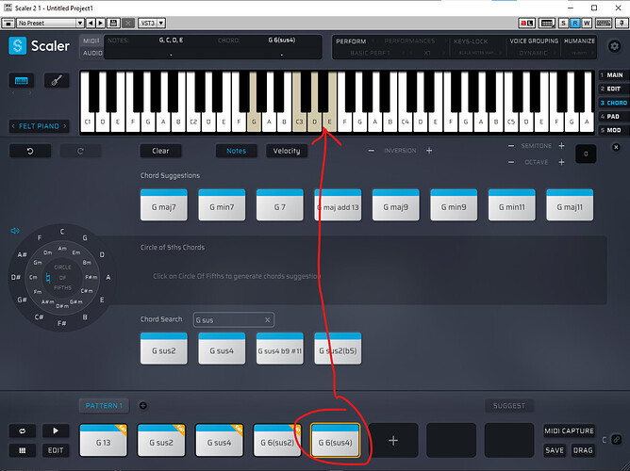The image size is (630, 471).
Task: Raise chord by one semitone
Action: tap(561, 146)
